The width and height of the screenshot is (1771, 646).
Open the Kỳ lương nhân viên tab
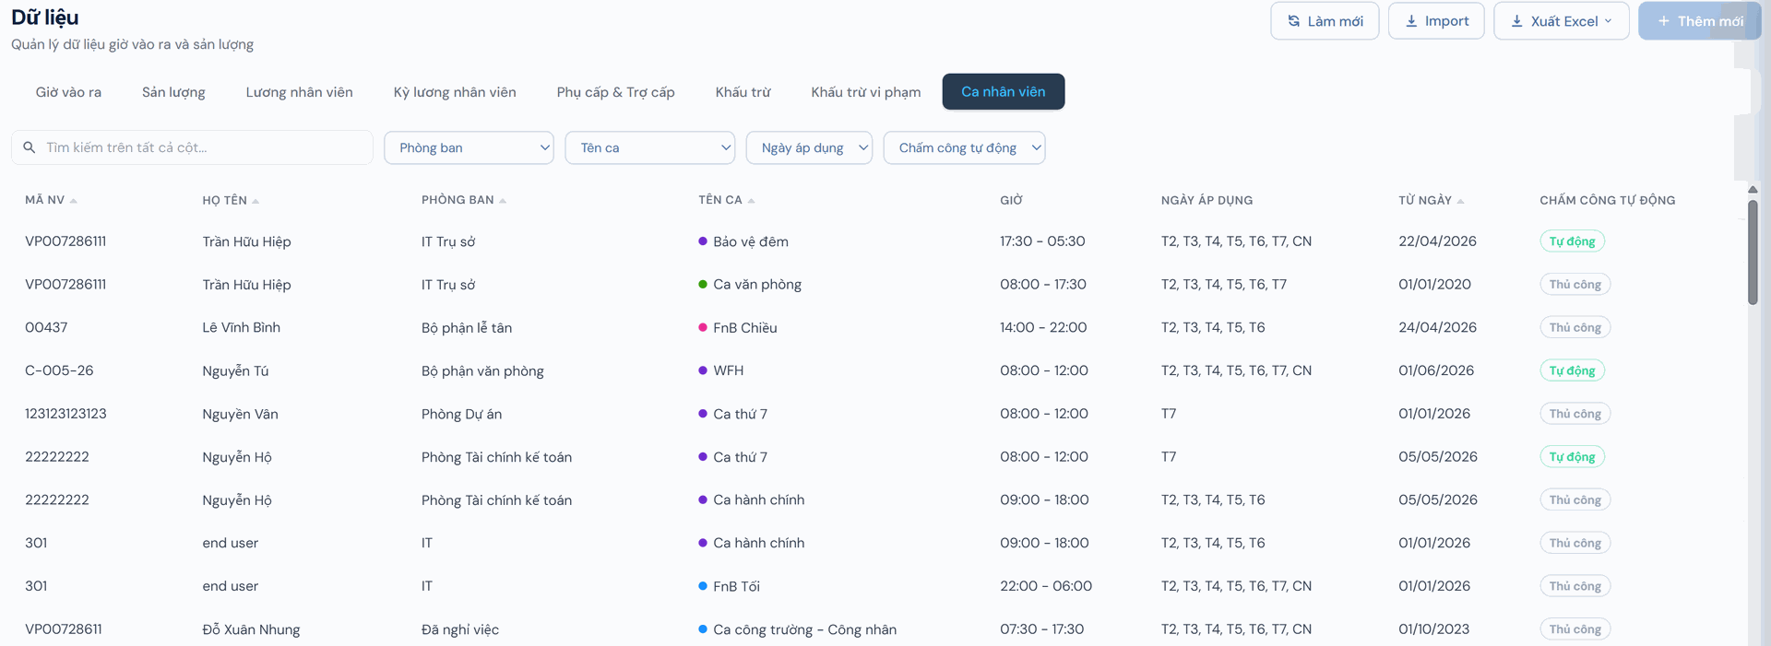455,92
